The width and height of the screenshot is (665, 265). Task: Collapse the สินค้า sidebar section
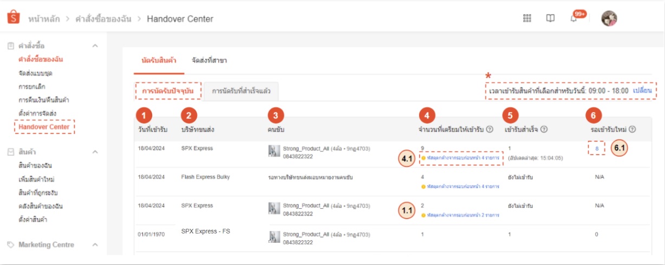(x=95, y=152)
